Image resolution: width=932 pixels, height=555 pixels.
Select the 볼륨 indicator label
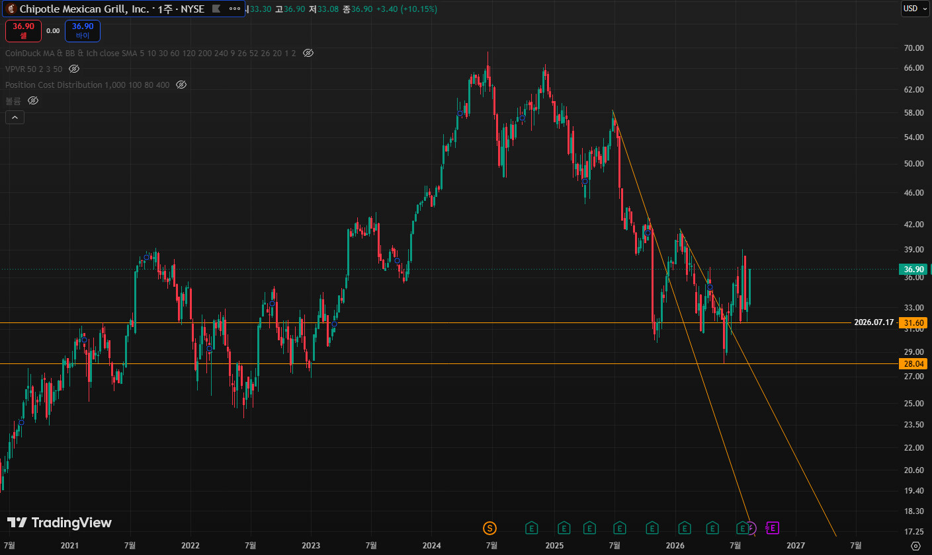(13, 100)
